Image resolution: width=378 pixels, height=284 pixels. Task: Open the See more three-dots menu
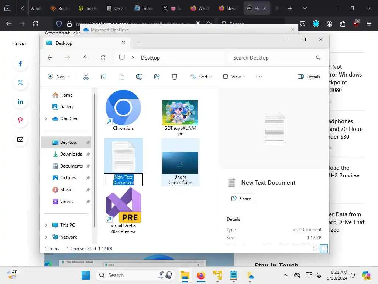pos(259,77)
